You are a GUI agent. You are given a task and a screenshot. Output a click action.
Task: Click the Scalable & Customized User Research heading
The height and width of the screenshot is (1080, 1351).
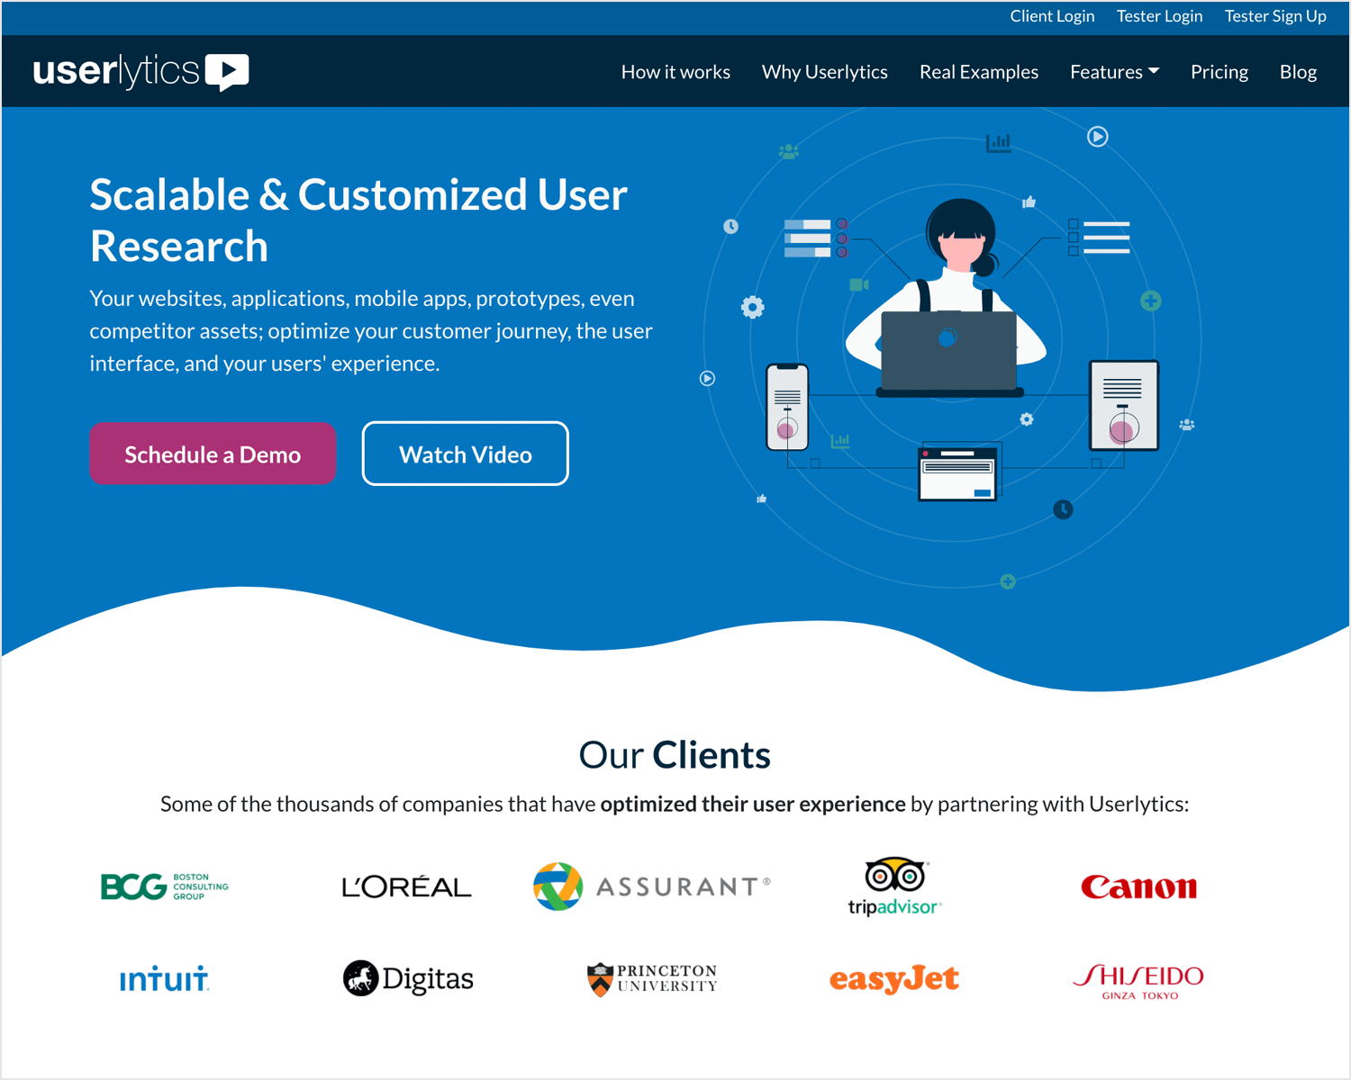[x=358, y=220]
